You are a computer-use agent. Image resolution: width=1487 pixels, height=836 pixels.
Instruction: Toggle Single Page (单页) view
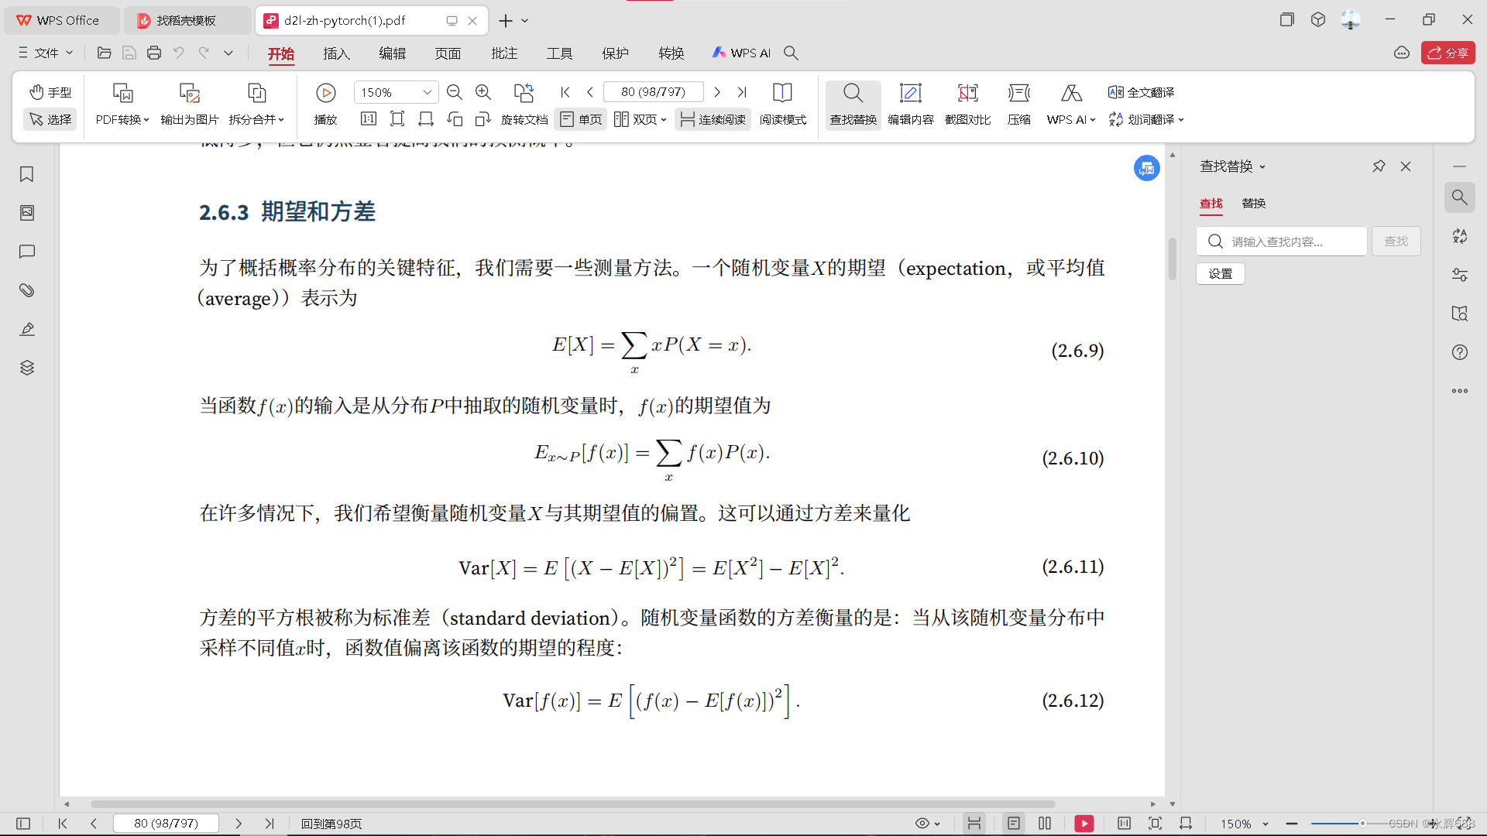581,119
